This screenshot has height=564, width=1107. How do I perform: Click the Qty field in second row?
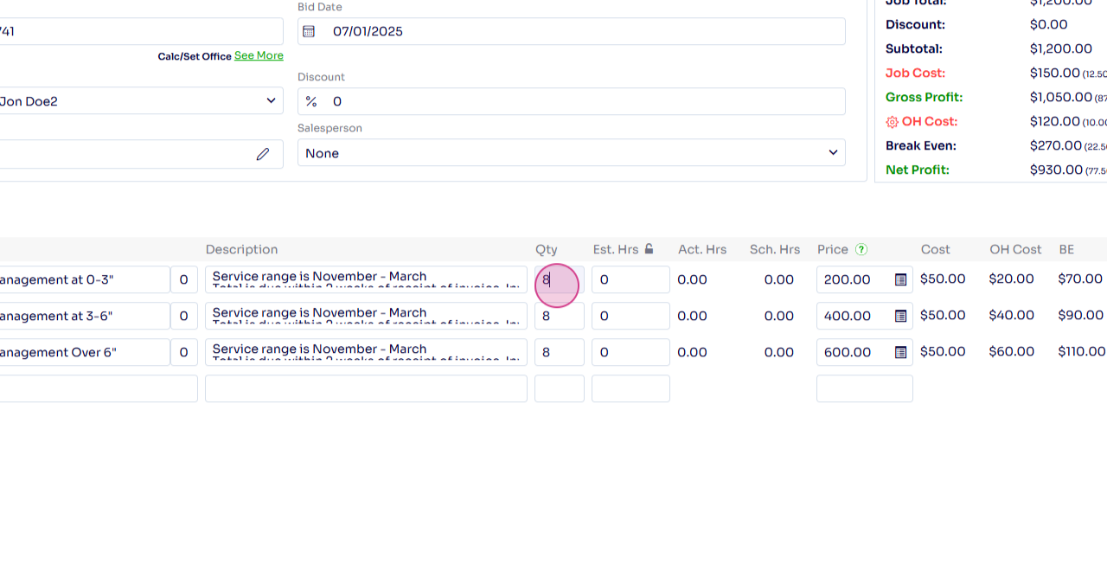pos(559,316)
